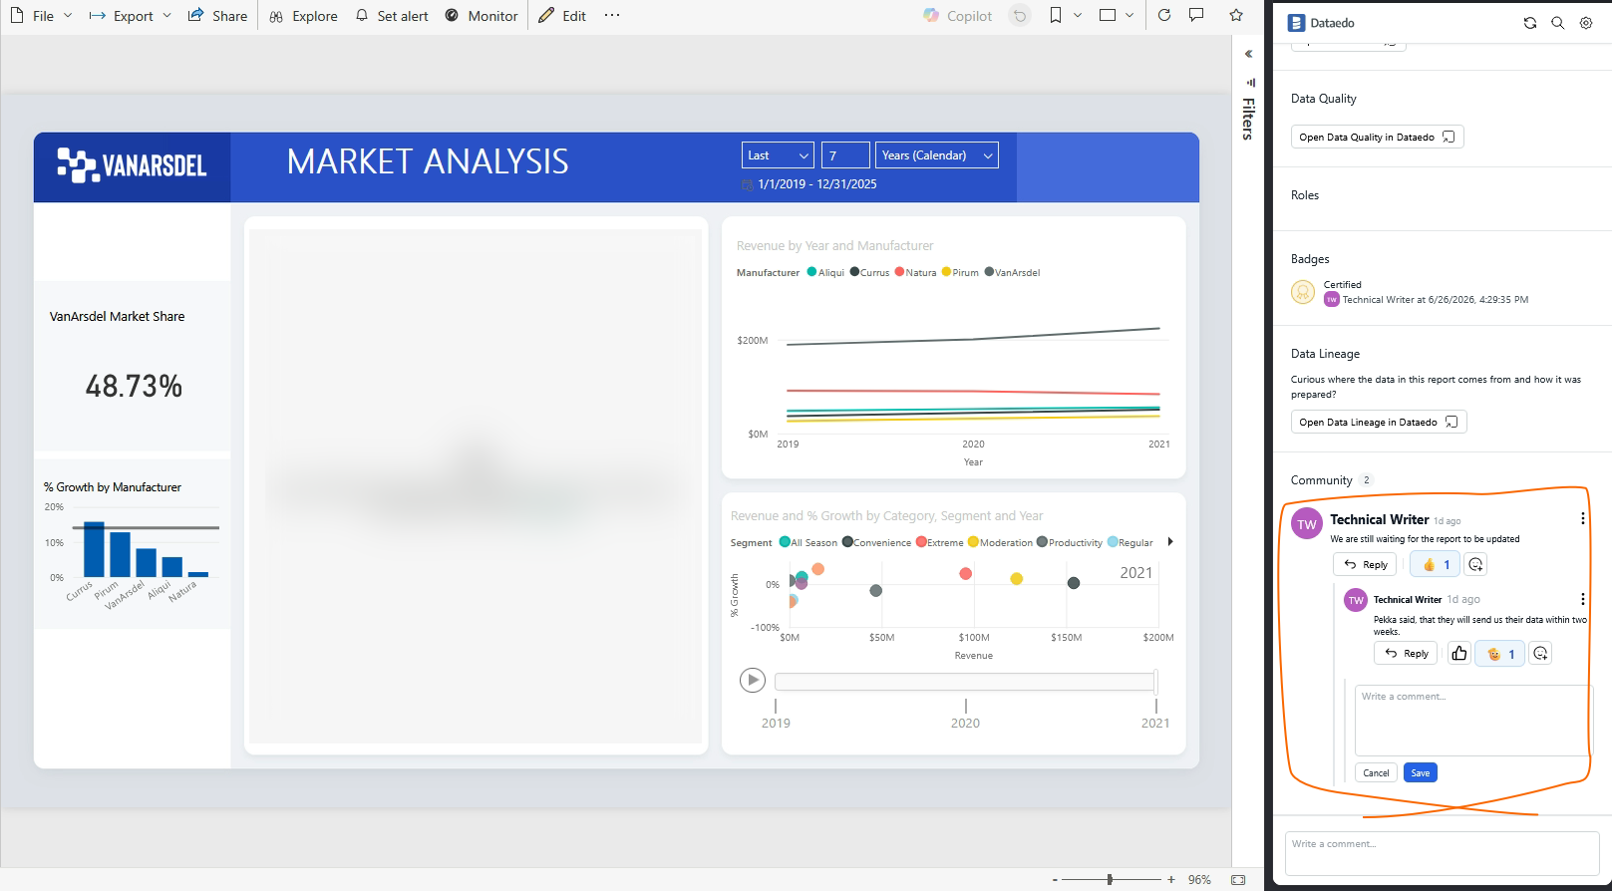Image resolution: width=1612 pixels, height=891 pixels.
Task: Click the fit to page icon
Action: (1238, 880)
